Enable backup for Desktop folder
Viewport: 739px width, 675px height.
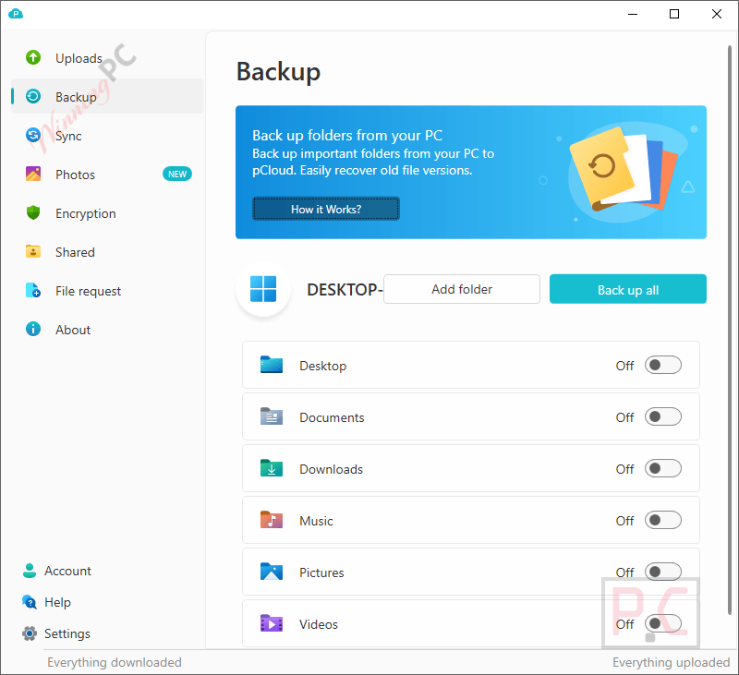click(x=662, y=365)
